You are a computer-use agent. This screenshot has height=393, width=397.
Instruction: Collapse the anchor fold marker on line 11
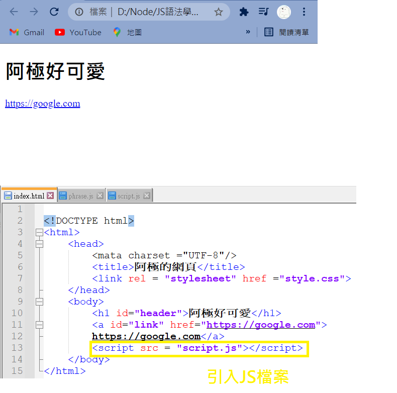(x=39, y=325)
